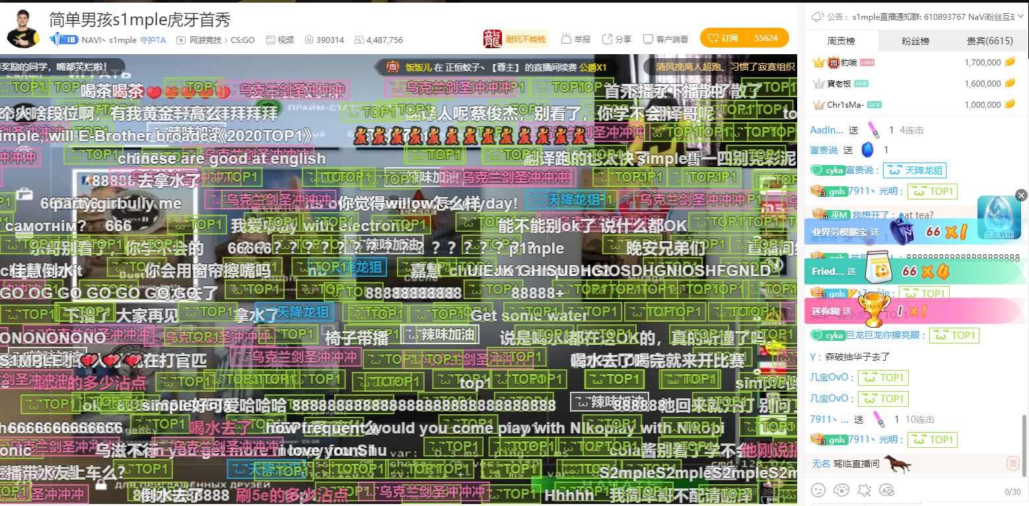Image resolution: width=1029 pixels, height=506 pixels.
Task: Open the 无名 username in entry notice
Action: tap(821, 464)
